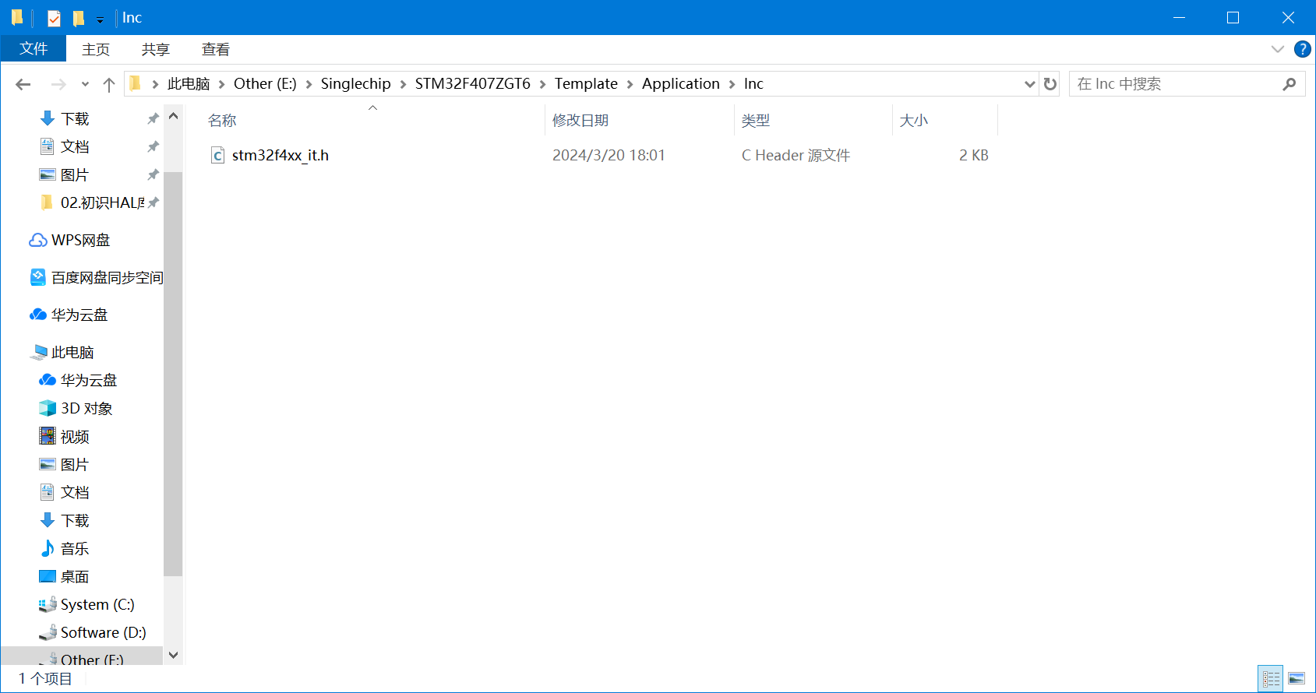This screenshot has width=1316, height=693.
Task: Open recent locations dropdown arrow
Action: (x=85, y=84)
